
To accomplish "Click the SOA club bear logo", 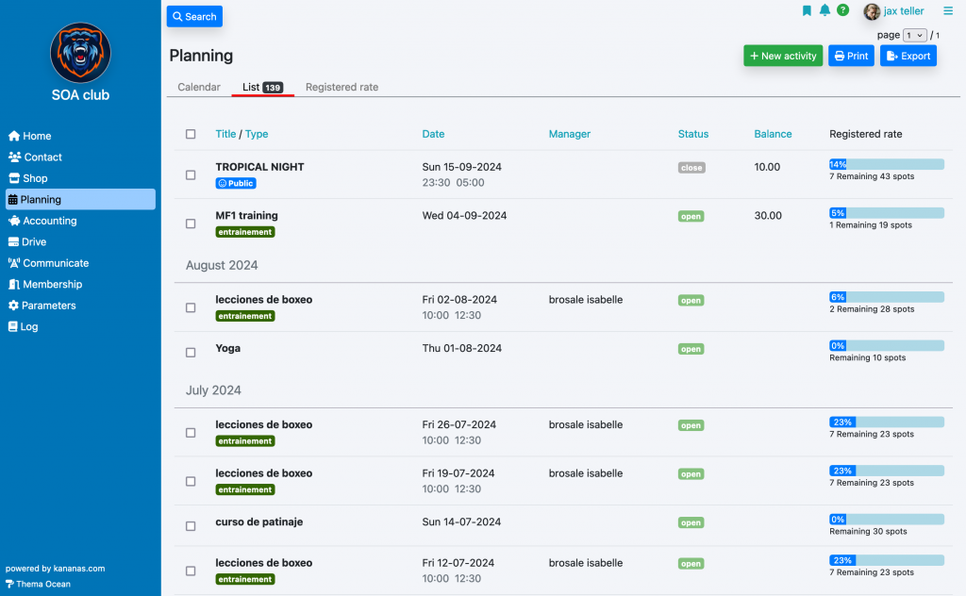I will (80, 53).
